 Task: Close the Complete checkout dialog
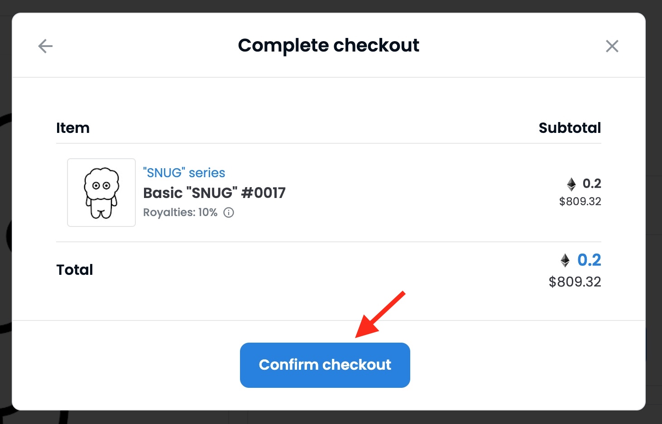tap(612, 46)
